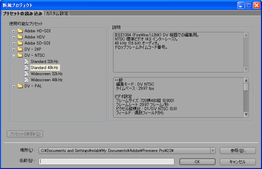Screen dimensions: 262x169
Task: Select the Adobe HDV label
Action: coord(35,37)
